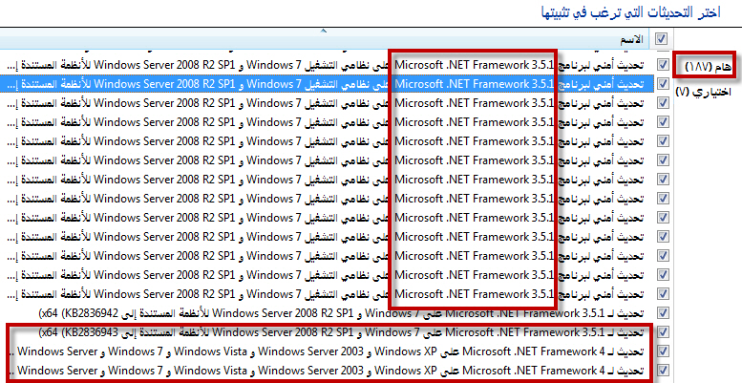Image resolution: width=742 pixels, height=383 pixels.
Task: Toggle the checkbox for update KB2836943
Action: point(663,332)
